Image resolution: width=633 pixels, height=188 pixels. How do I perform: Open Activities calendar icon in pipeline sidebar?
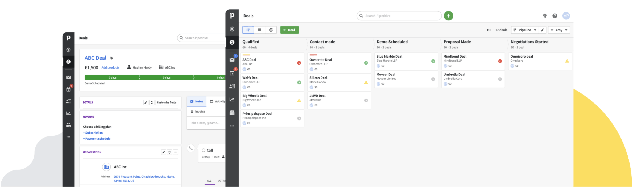click(232, 73)
